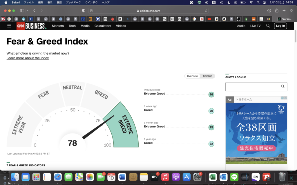This screenshot has width=297, height=185.
Task: Click the Quote Lookup input field
Action: click(x=252, y=86)
